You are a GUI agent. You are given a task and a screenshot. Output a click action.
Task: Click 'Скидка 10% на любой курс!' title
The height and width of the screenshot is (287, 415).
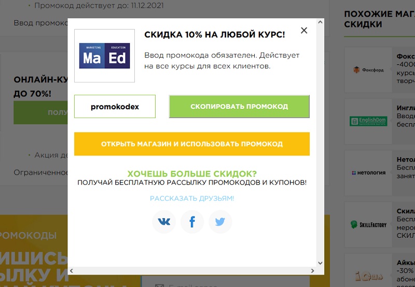(x=214, y=35)
